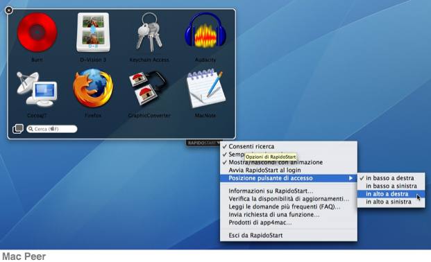Image resolution: width=431 pixels, height=262 pixels.
Task: Launch the Burn application
Action: pos(37,33)
